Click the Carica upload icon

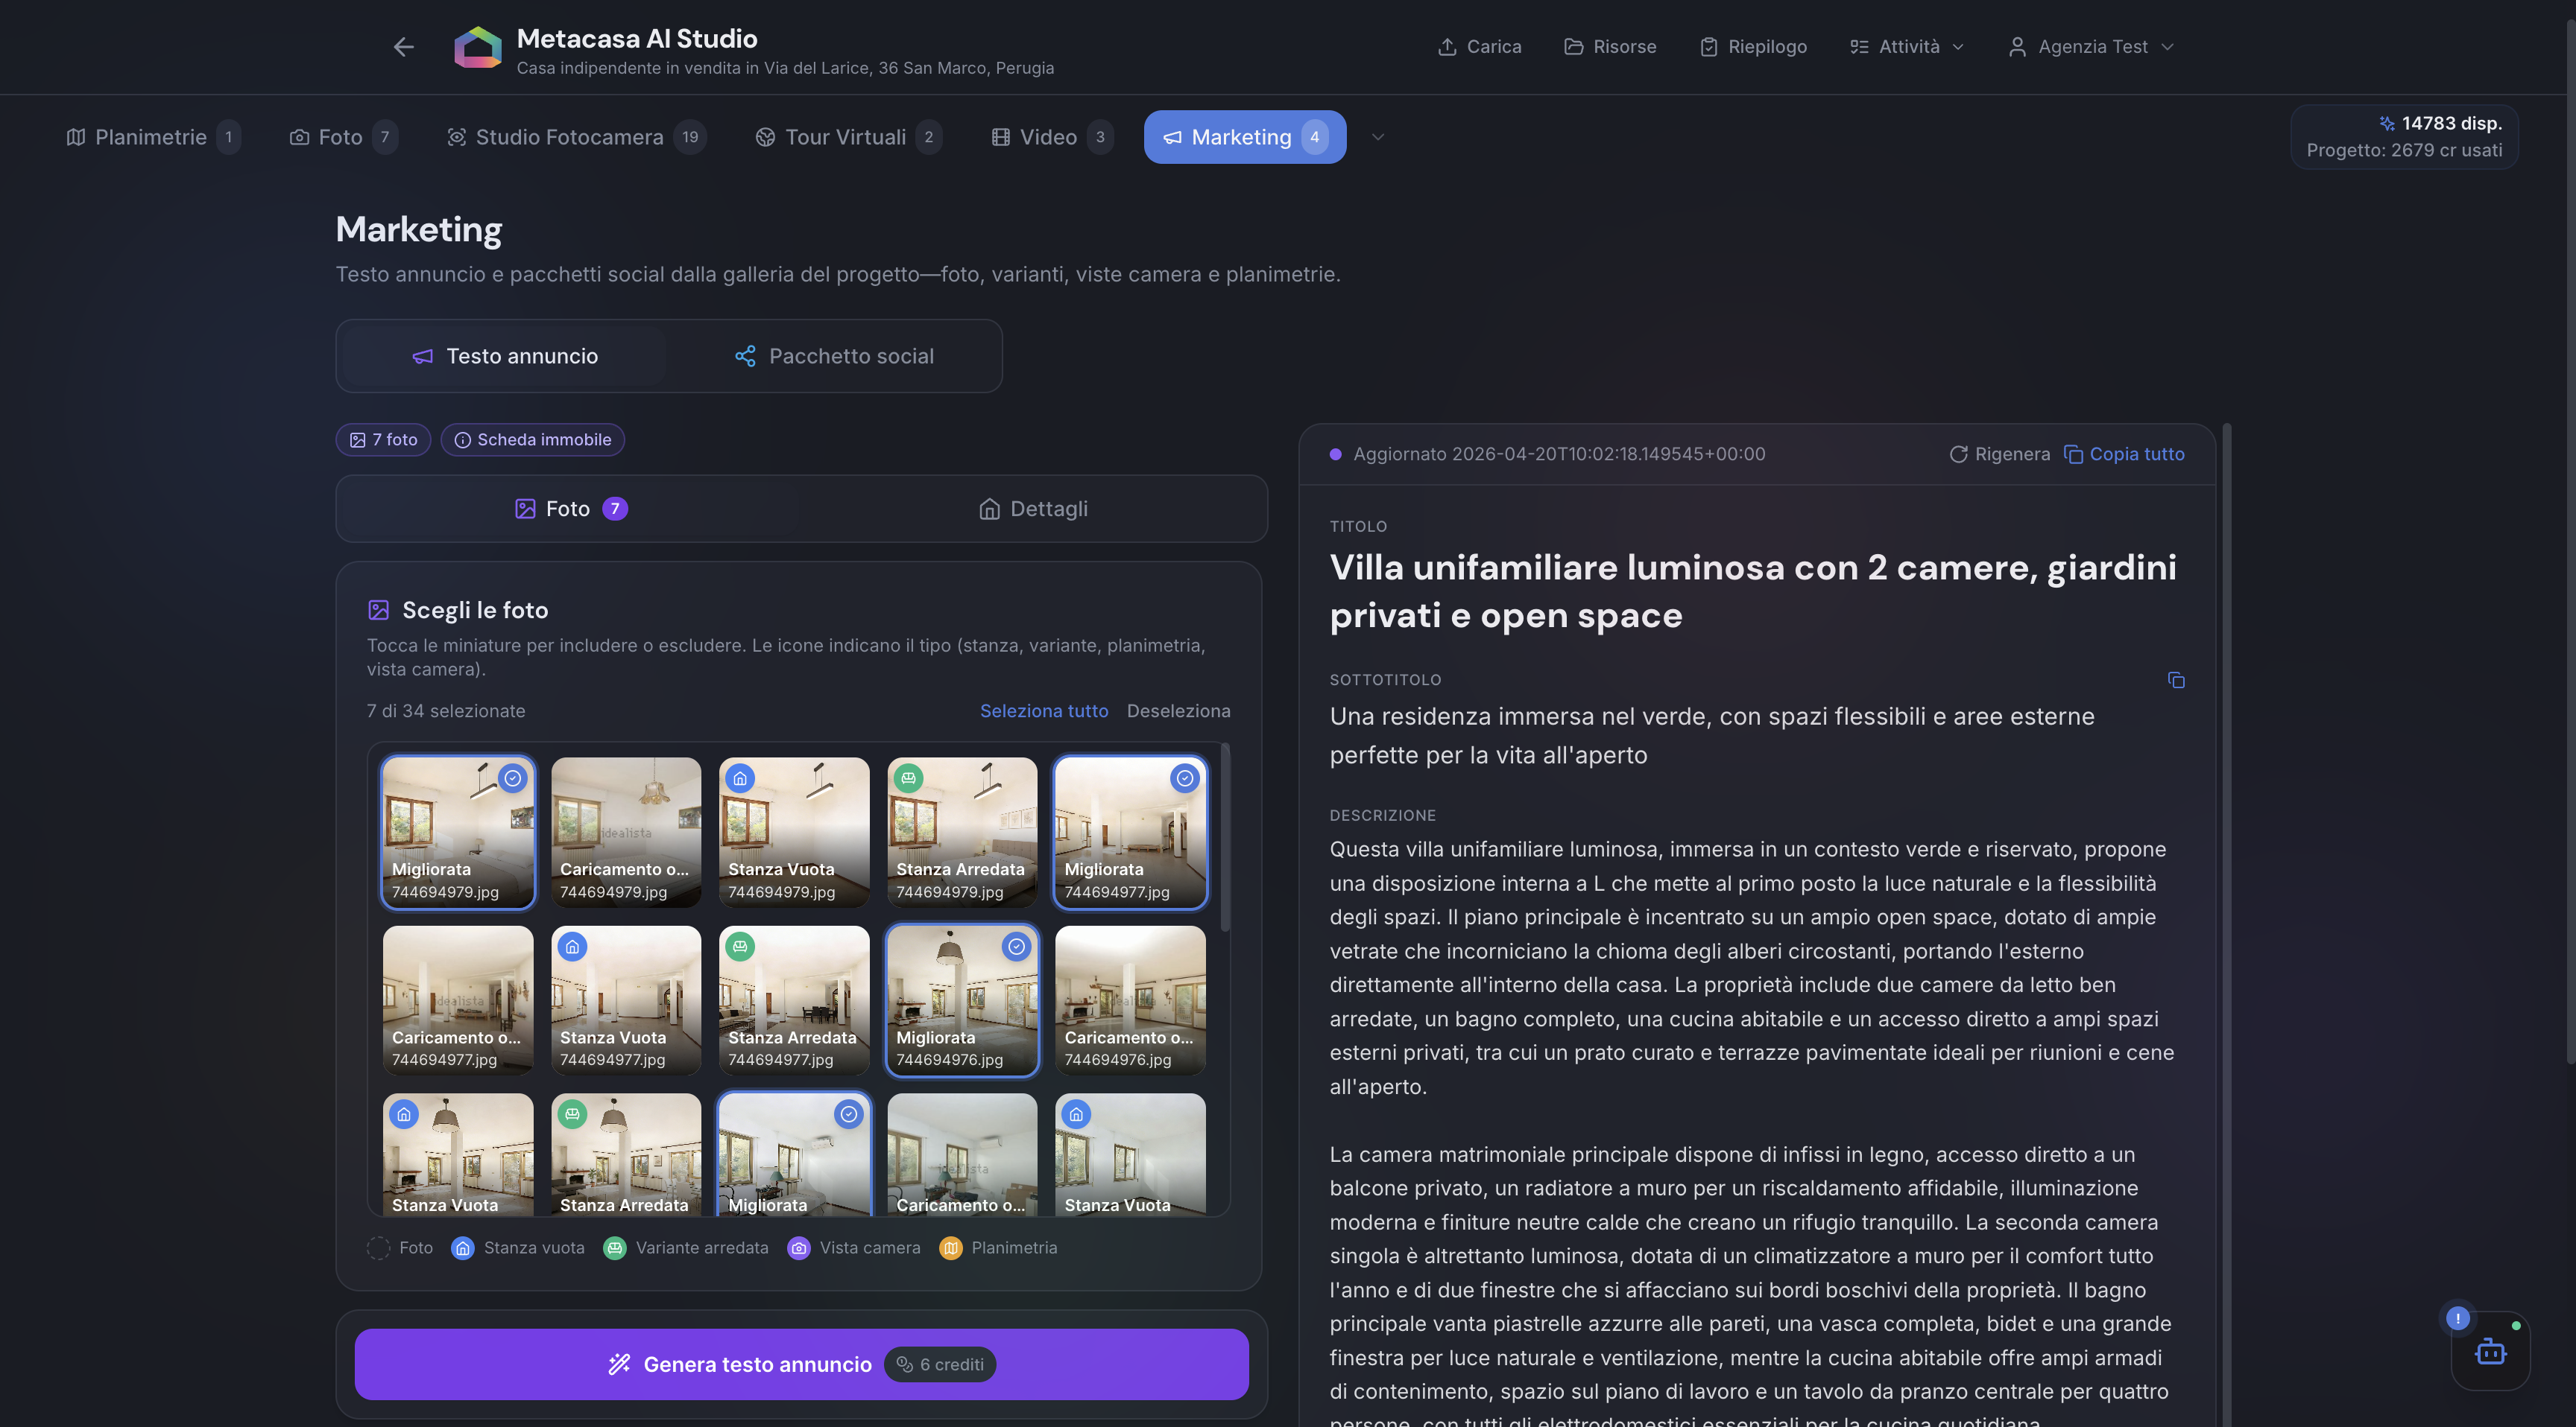(1446, 47)
